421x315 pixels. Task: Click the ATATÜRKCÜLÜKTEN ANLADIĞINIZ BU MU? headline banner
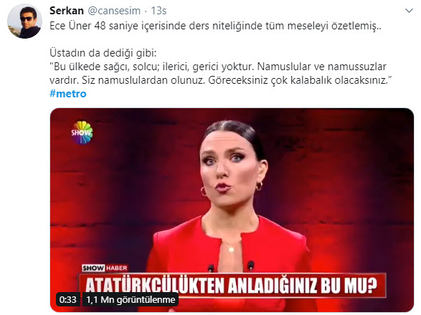click(x=232, y=286)
